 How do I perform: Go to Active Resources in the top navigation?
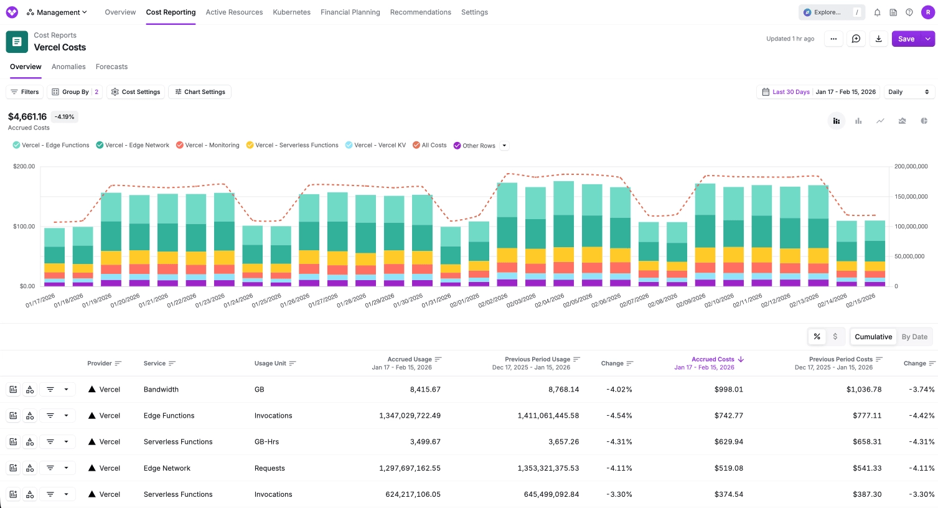click(234, 12)
